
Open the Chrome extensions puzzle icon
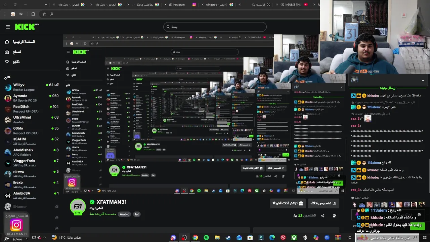(33, 14)
